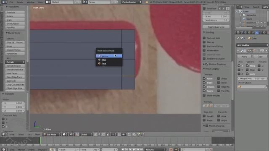The width and height of the screenshot is (269, 151).
Task: Enable the Show Weights checkbox
Action: point(204,95)
